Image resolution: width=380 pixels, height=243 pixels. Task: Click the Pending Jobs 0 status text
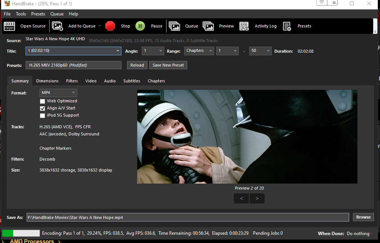click(x=268, y=233)
